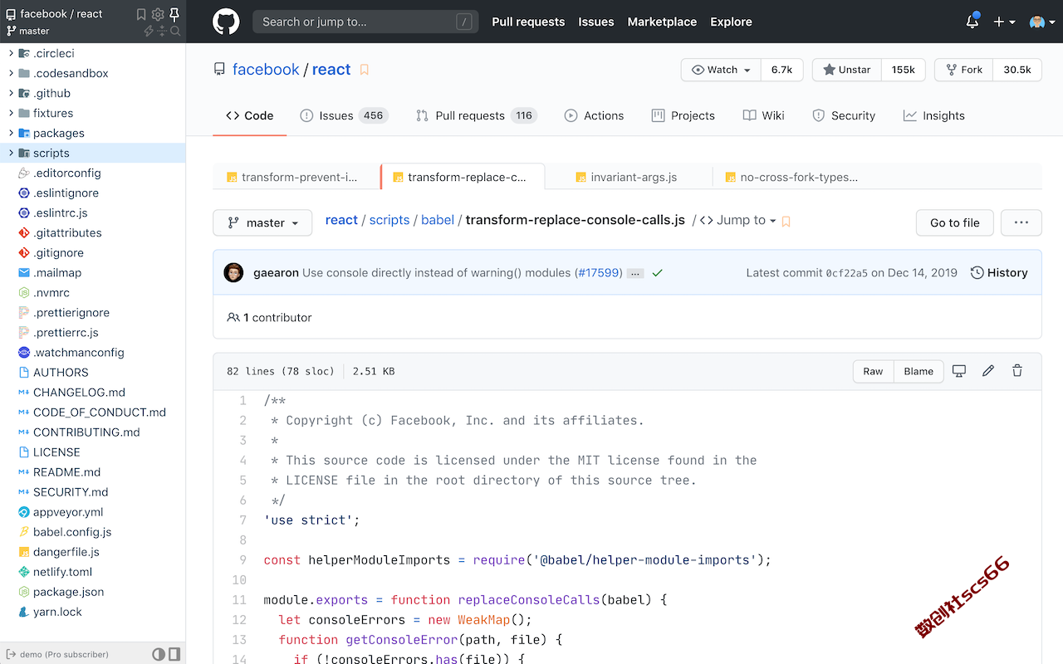View the 155k stargazers count
This screenshot has height=664, width=1063.
pos(904,70)
